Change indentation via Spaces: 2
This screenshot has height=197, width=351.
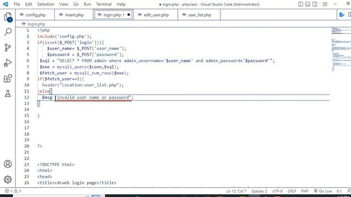tap(259, 191)
